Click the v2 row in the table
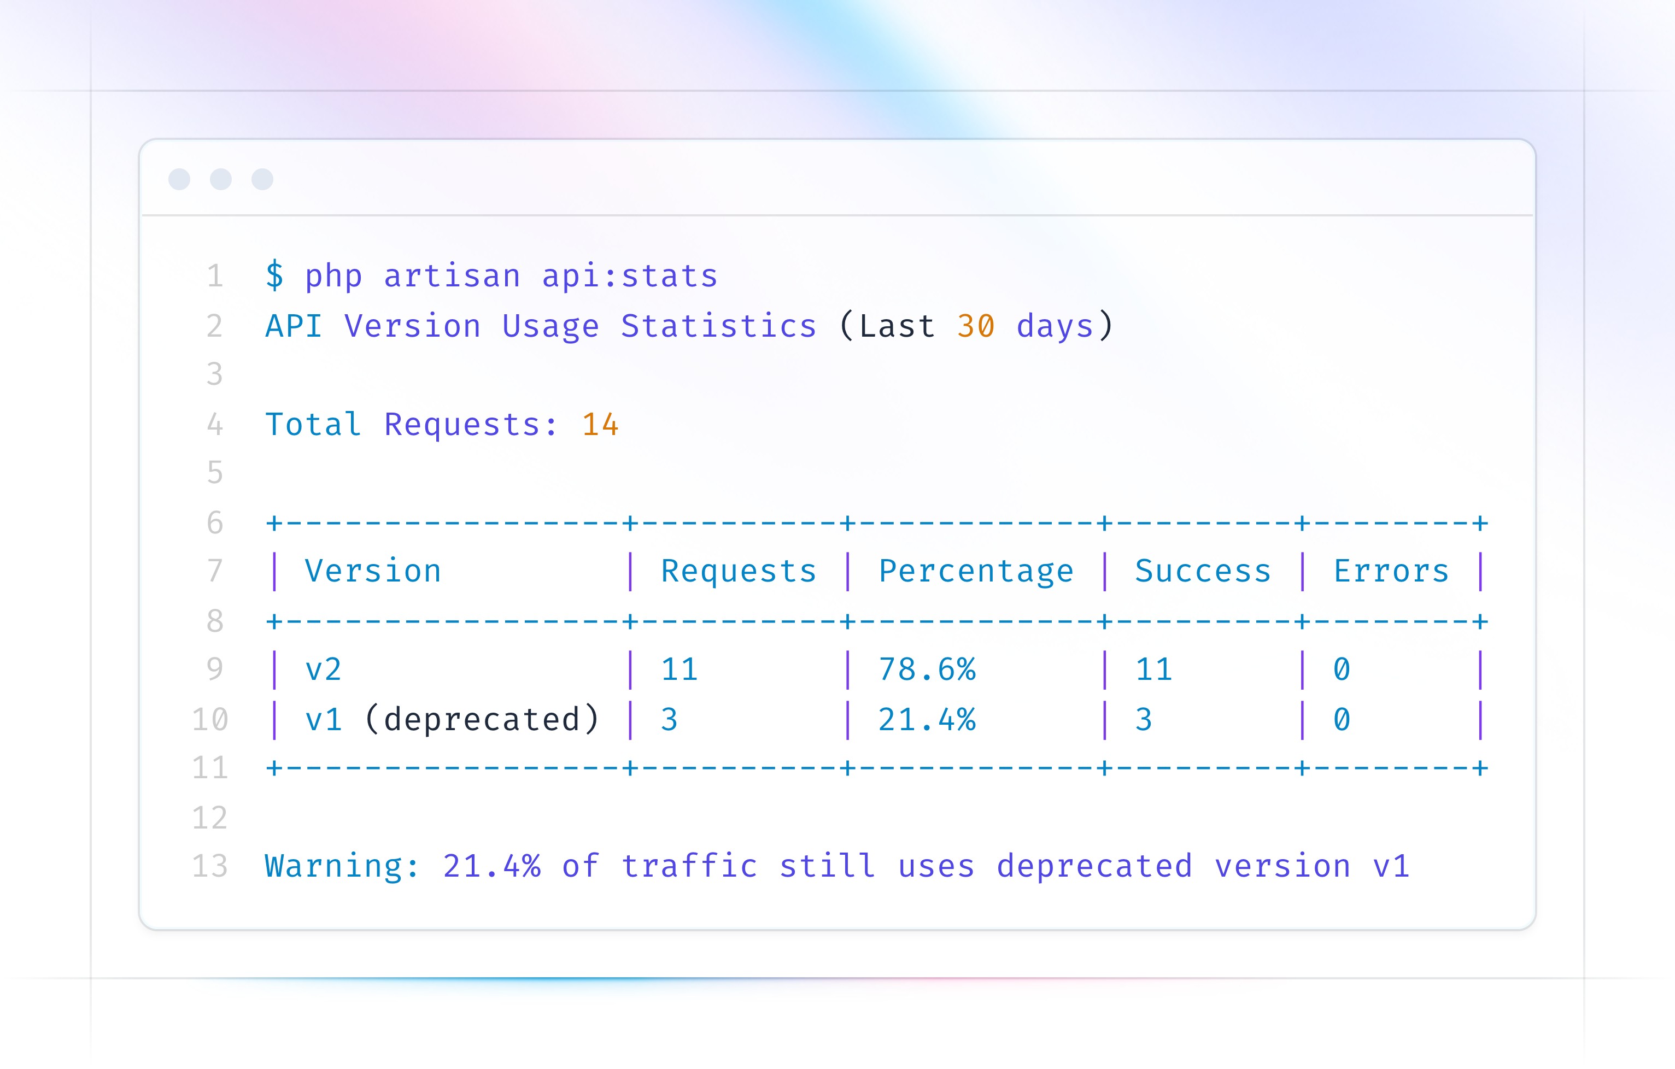Viewport: 1675px width, 1069px height. 325,670
